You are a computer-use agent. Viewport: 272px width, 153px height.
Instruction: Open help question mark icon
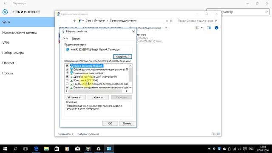[x=216, y=28]
